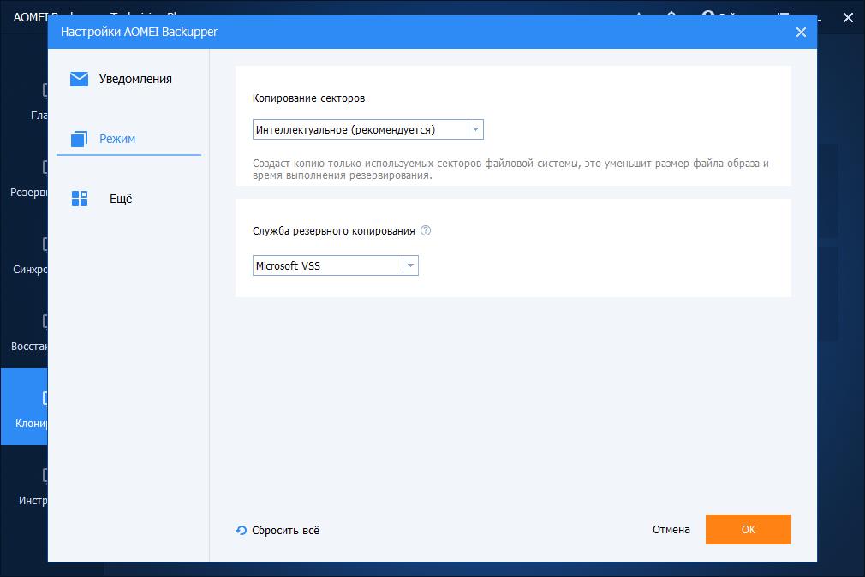Click the Интеллектуальное (рекомендуется) dropdown arrow

475,129
